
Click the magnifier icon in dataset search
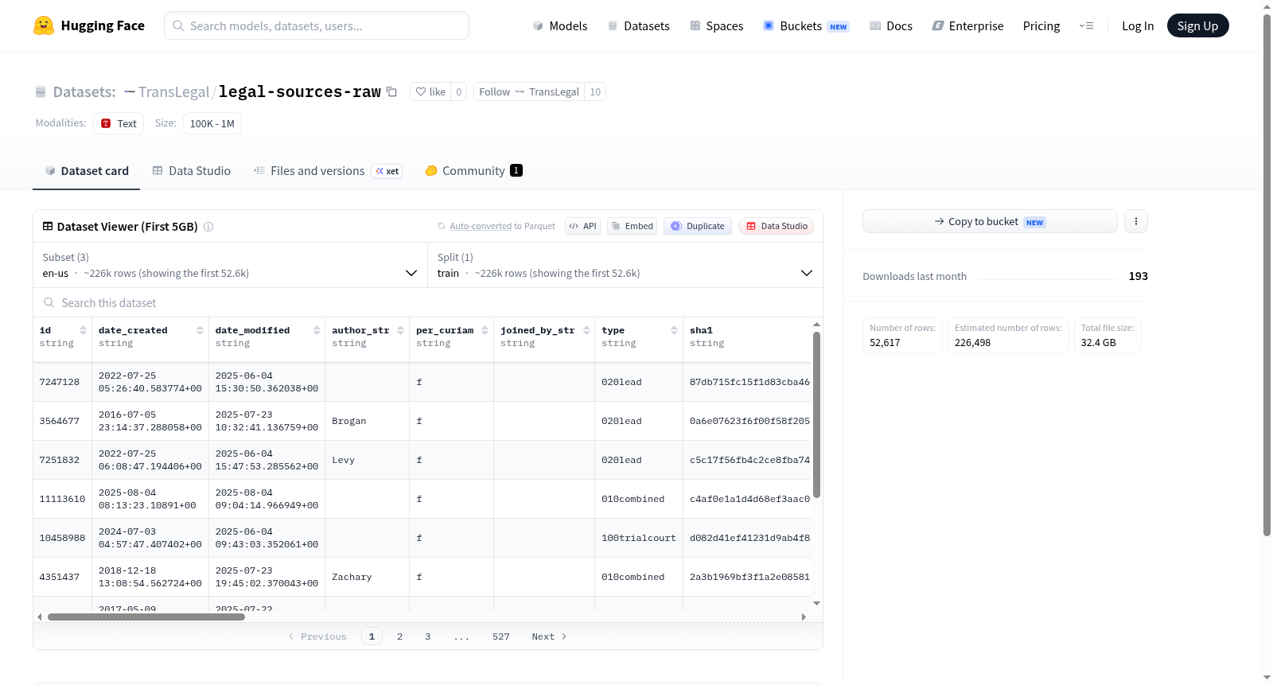49,302
